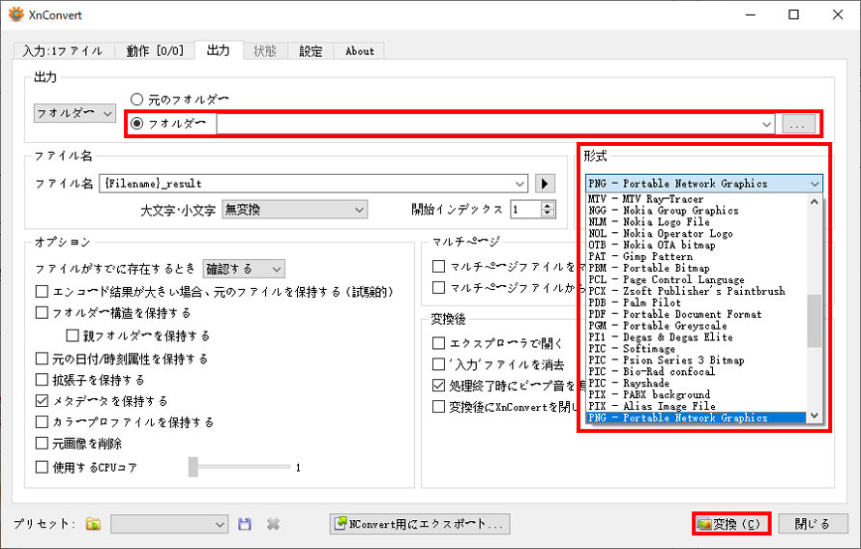The image size is (861, 549).
Task: Expand the output folder path dropdown arrow
Action: click(766, 125)
